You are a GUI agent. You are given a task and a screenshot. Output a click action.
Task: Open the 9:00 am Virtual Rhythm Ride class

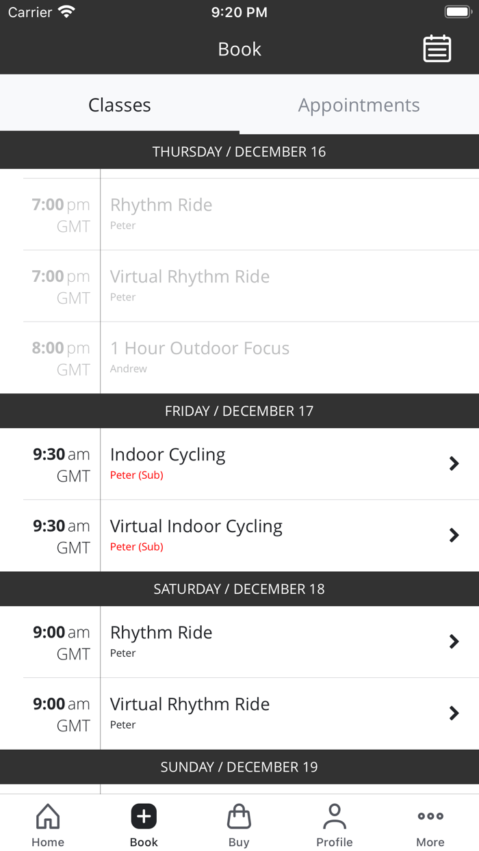(454, 713)
